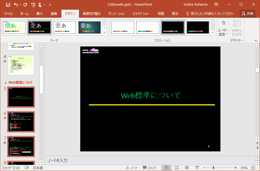Switch to Slide Sorter view icon
Image resolution: width=260 pixels, height=171 pixels.
pos(177,168)
